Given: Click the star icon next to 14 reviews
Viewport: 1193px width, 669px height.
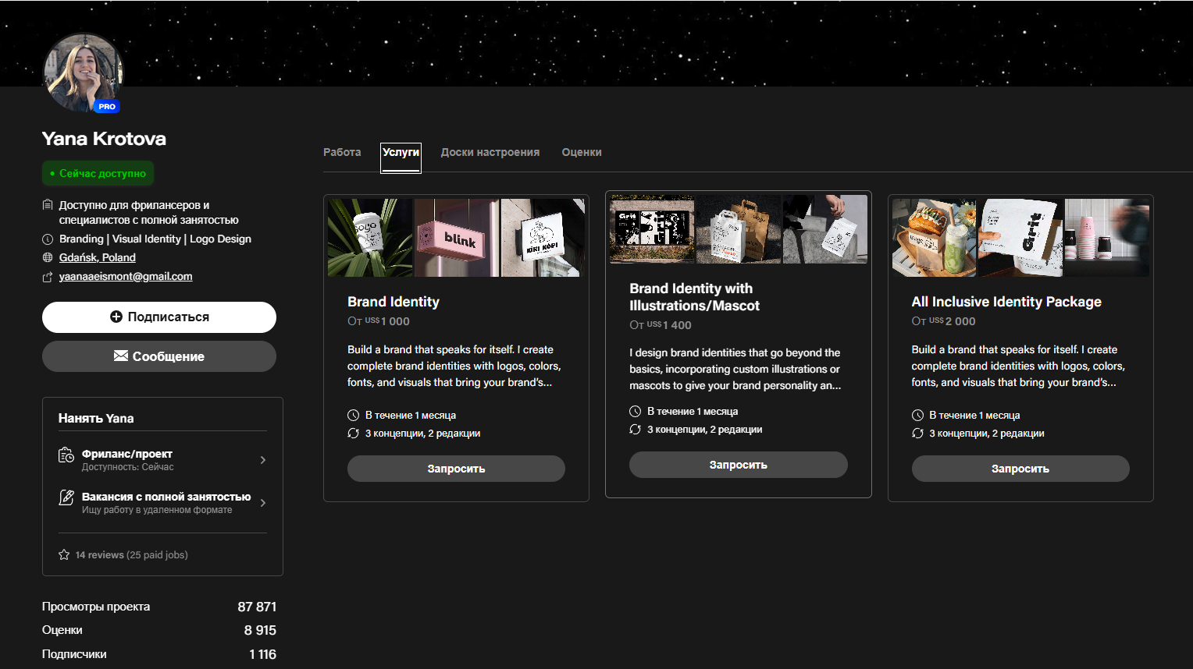Looking at the screenshot, I should point(64,555).
